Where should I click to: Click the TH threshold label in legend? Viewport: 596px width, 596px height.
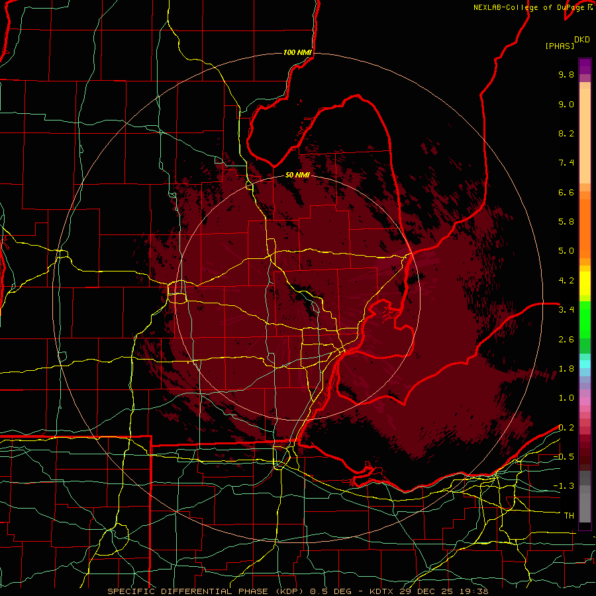(x=569, y=516)
